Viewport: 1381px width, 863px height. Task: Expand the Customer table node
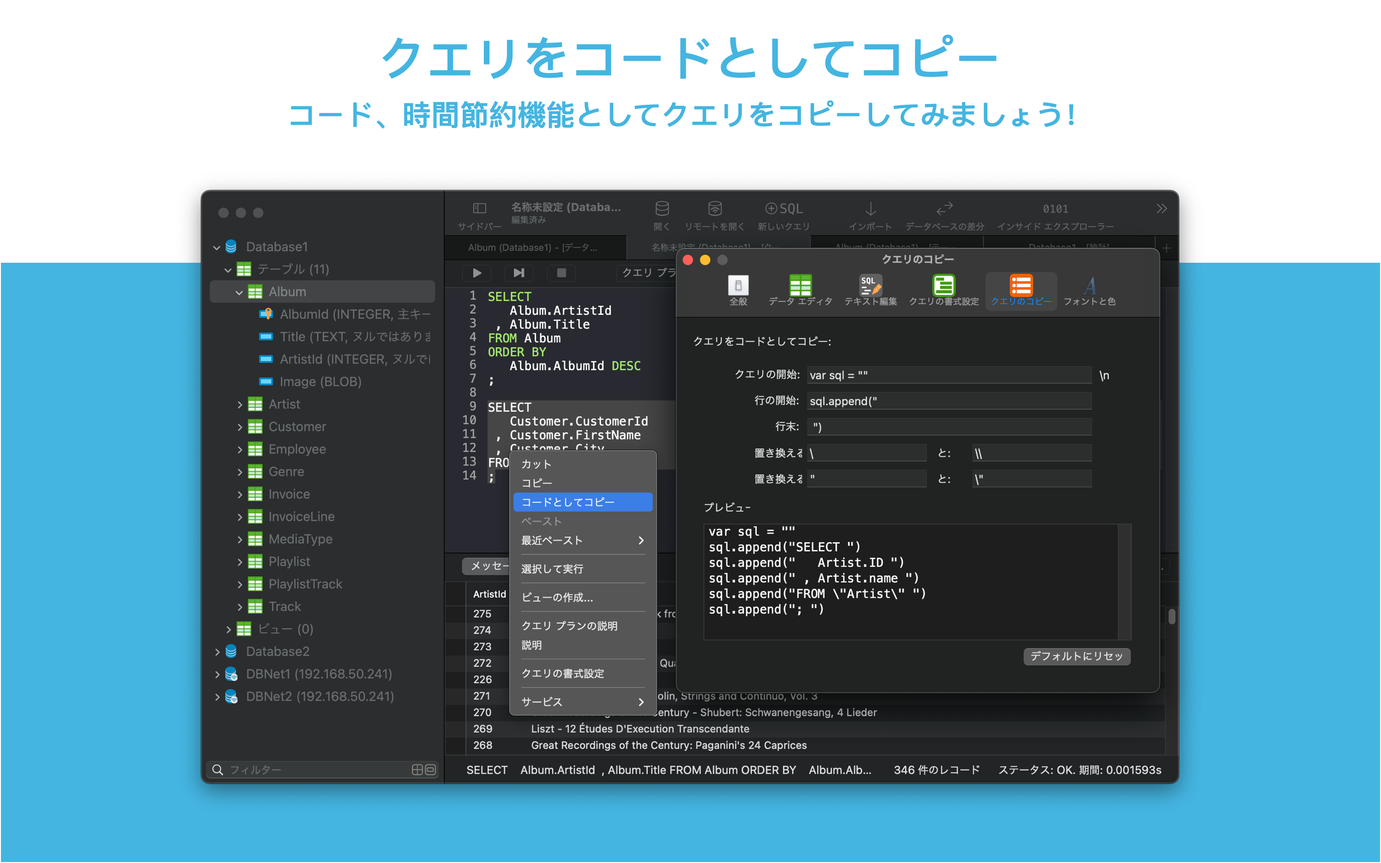(x=240, y=427)
